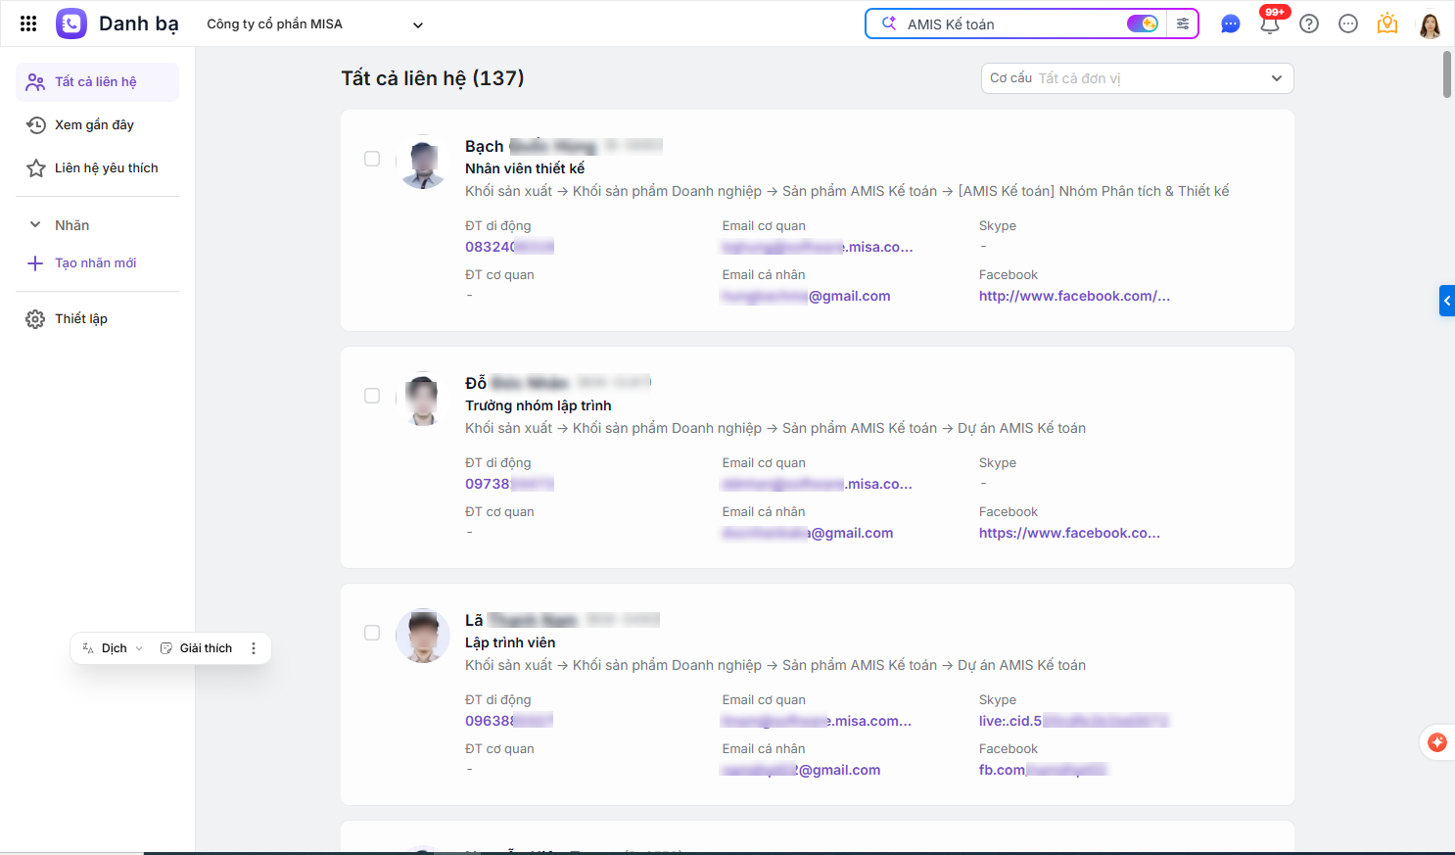Click the orange badge icon in header
The image size is (1455, 855).
pos(1387,24)
